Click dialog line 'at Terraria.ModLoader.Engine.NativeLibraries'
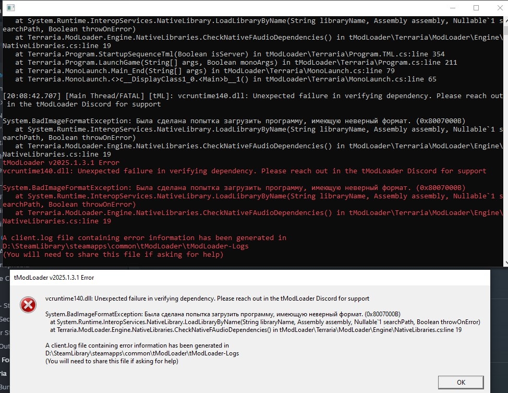The height and width of the screenshot is (393, 508). pyautogui.click(x=256, y=330)
